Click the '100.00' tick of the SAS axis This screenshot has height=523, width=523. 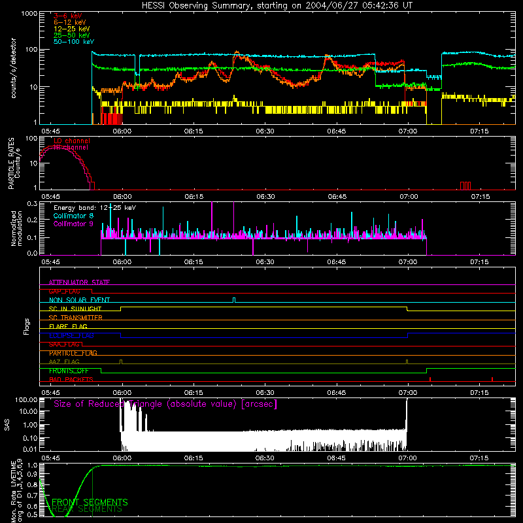click(26, 399)
